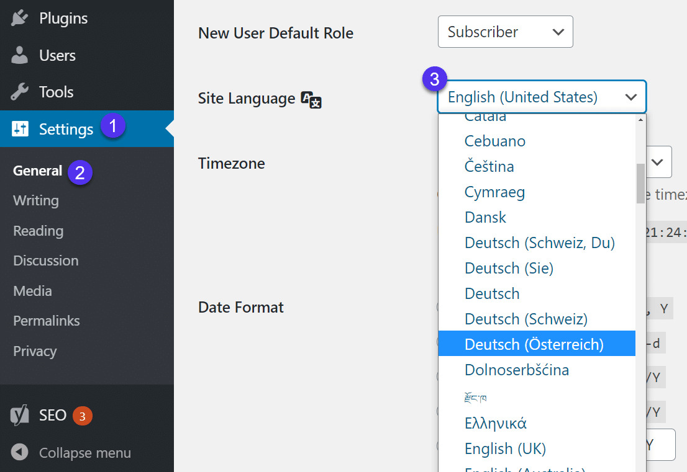Viewport: 687px width, 472px height.
Task: Open the Writing settings page
Action: pos(35,200)
